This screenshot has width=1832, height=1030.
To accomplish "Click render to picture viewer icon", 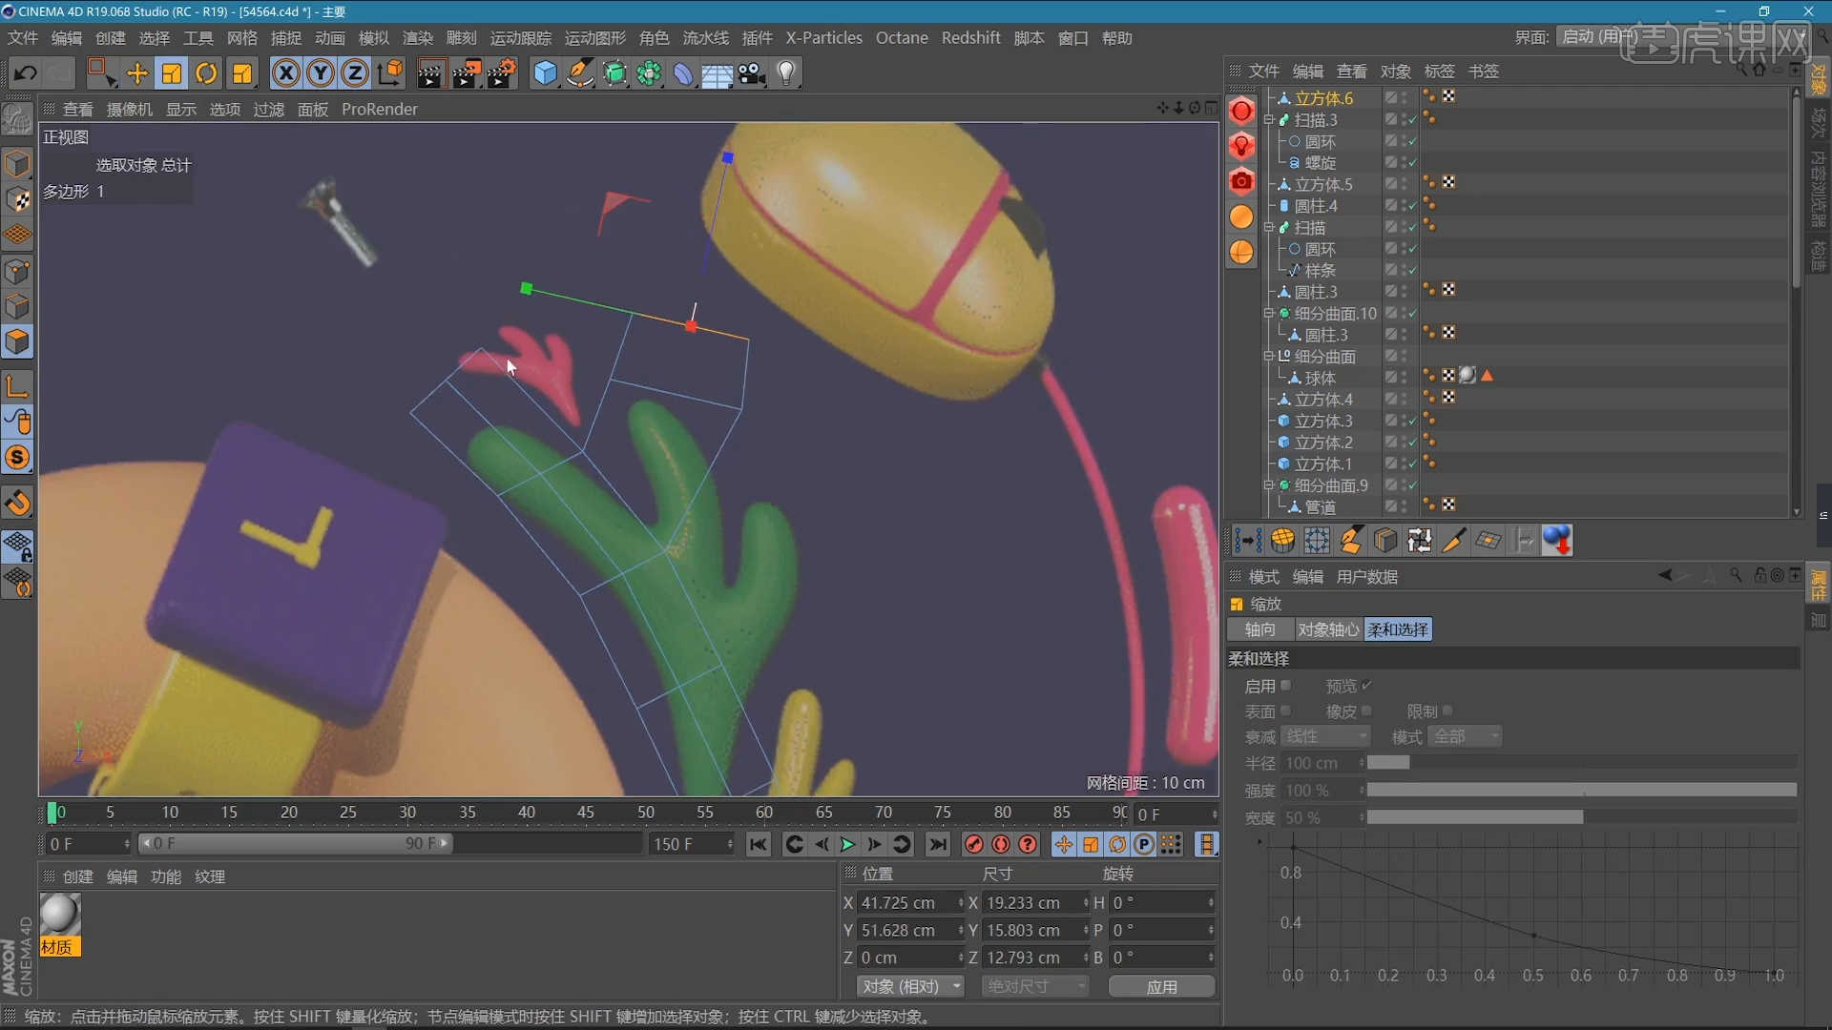I will [x=466, y=73].
